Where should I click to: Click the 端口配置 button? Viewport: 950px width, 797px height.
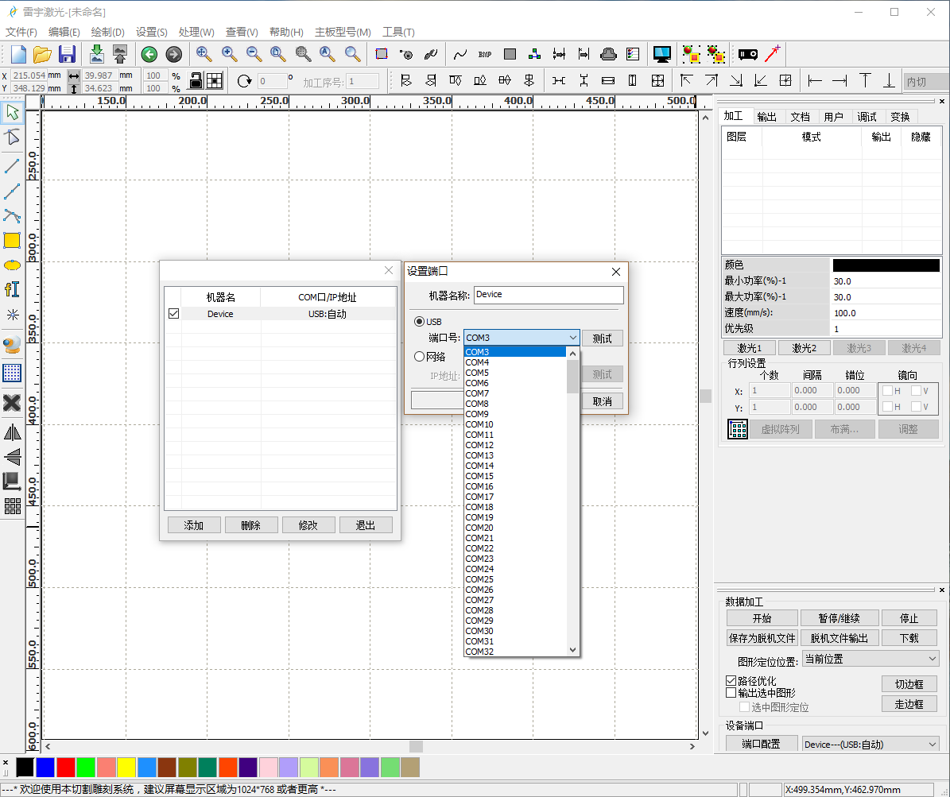click(x=762, y=744)
